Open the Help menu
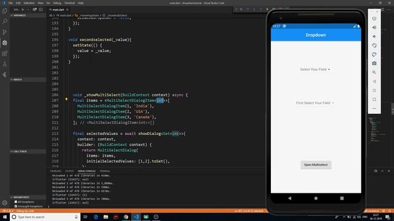This screenshot has height=221, width=394. pyautogui.click(x=81, y=3)
